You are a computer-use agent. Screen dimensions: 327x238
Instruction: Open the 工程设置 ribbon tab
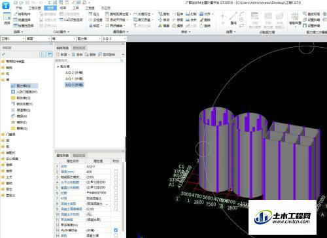pyautogui.click(x=35, y=8)
